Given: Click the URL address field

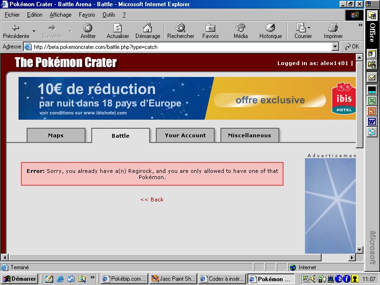Looking at the screenshot, I should (x=180, y=47).
